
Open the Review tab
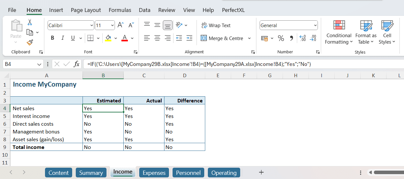click(167, 10)
